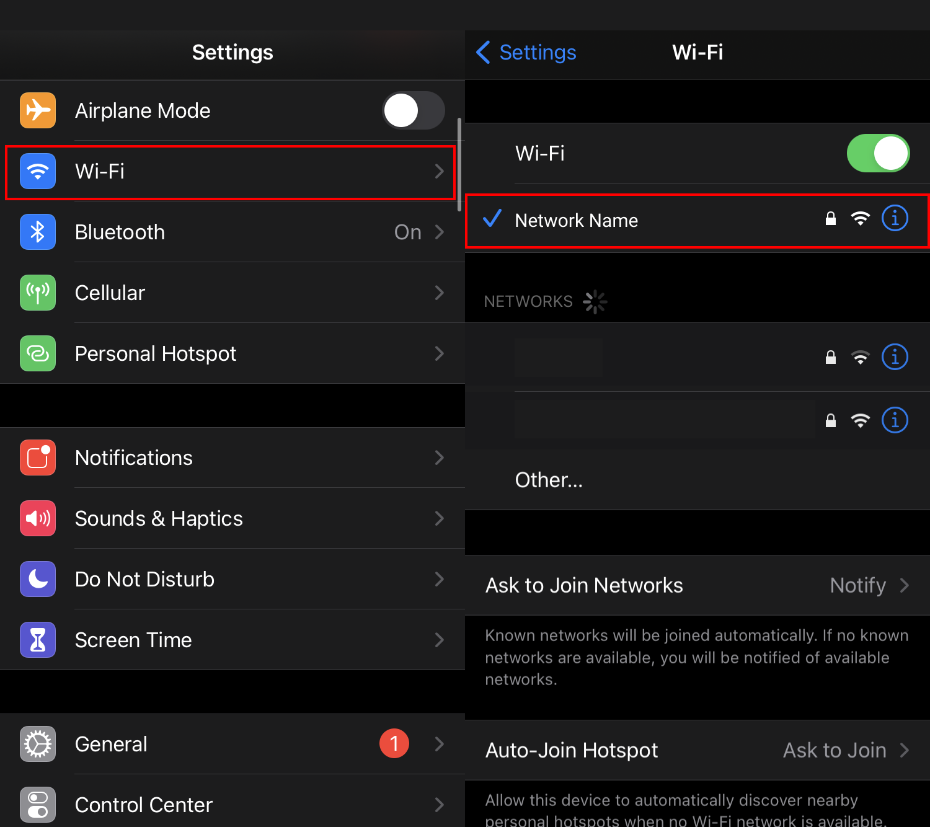
Task: Open info for connected Network Name
Action: pyautogui.click(x=895, y=218)
